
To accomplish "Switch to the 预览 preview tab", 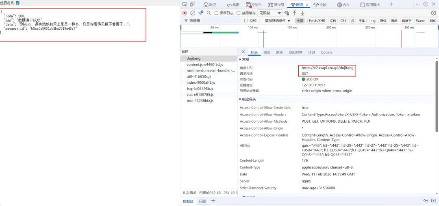I will 267,52.
